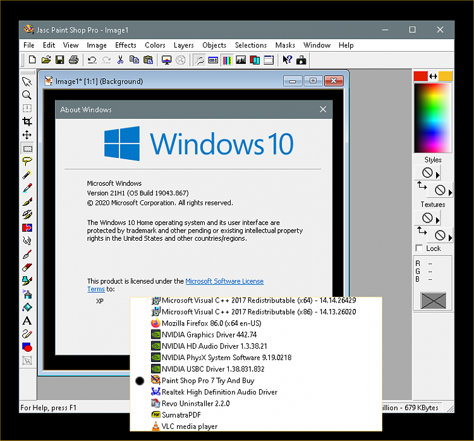Click the Full Screen Preview monitor icon
This screenshot has width=474, height=441.
coord(166,60)
